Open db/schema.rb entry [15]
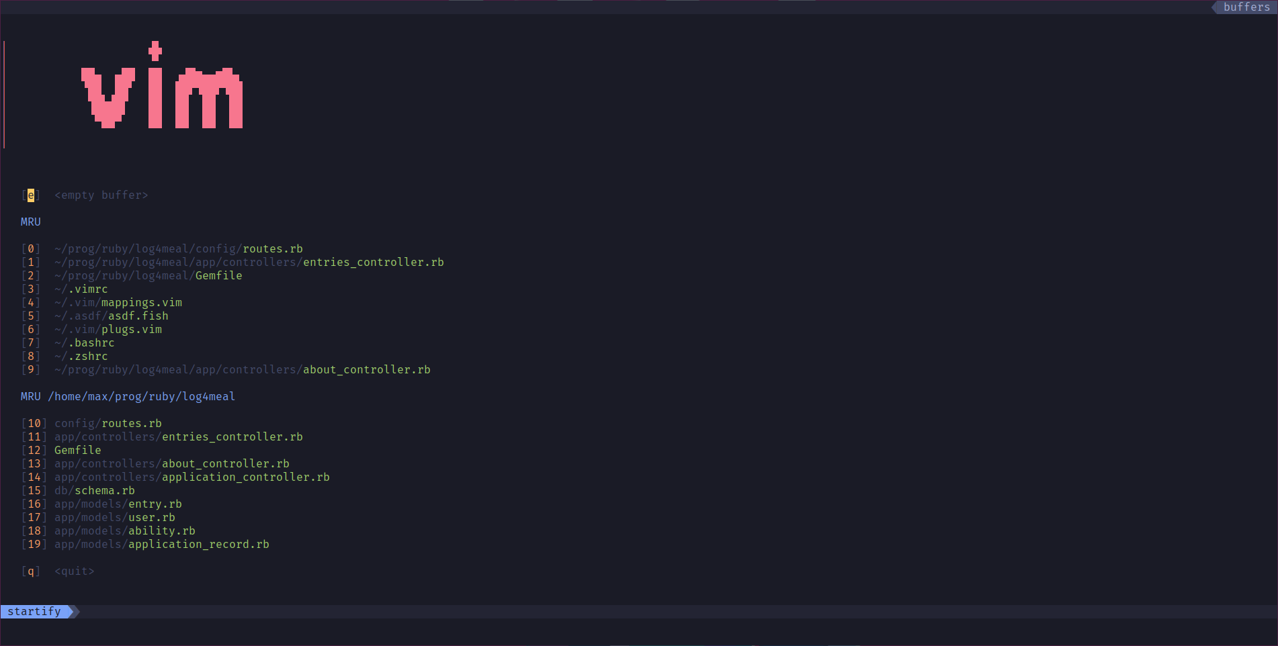Image resolution: width=1278 pixels, height=646 pixels. pos(95,491)
